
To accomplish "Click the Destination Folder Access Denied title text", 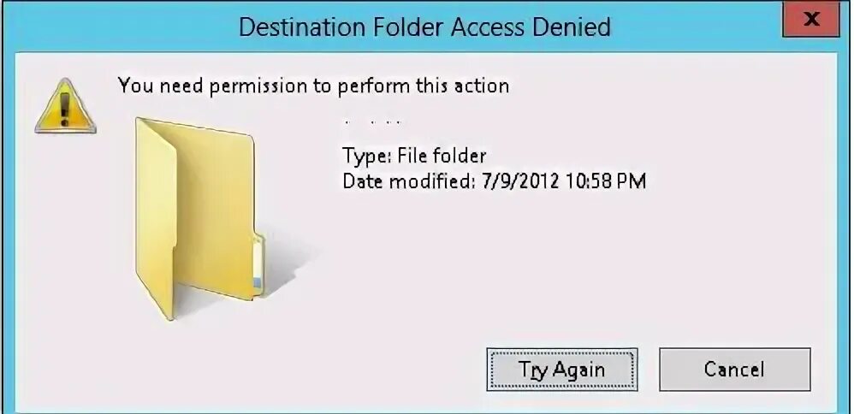I will click(424, 27).
